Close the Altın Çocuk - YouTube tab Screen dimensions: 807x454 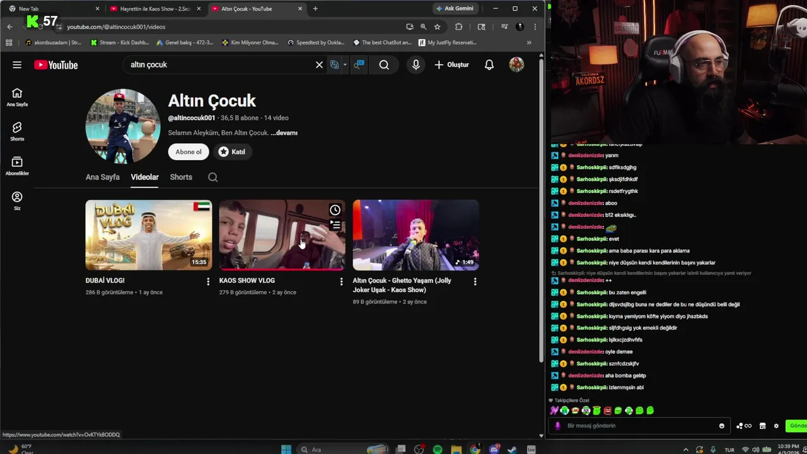coord(300,9)
